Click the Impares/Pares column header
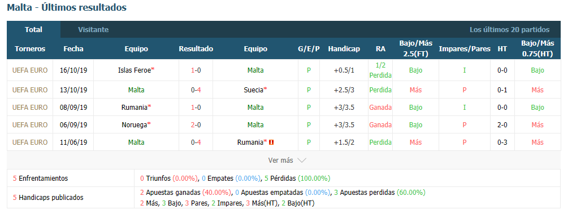Image resolution: width=572 pixels, height=214 pixels. (465, 48)
